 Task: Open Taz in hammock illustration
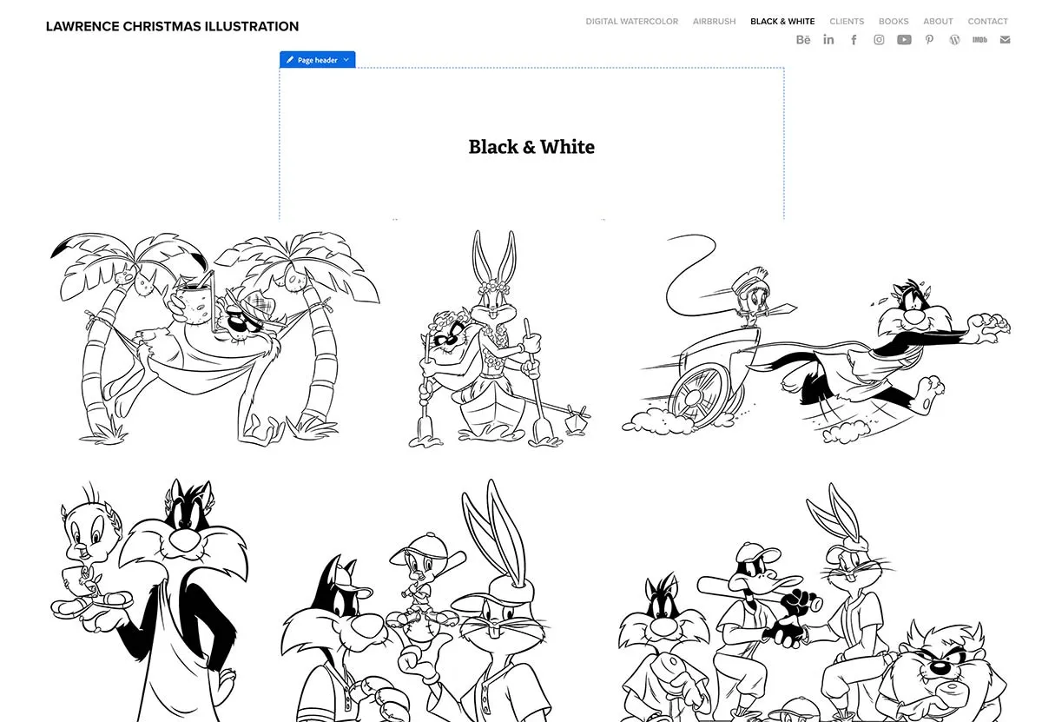[215, 337]
